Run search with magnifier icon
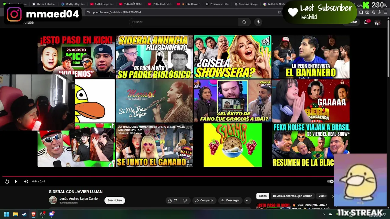Viewport: 390px width, 219px height. 244,22
